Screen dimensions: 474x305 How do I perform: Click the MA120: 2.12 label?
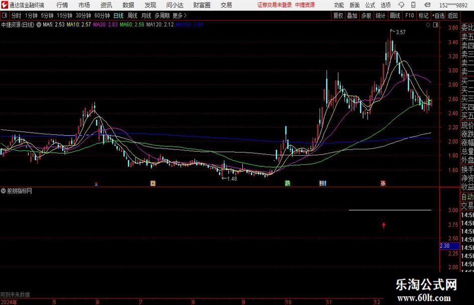pyautogui.click(x=160, y=25)
